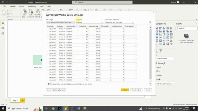
Task: Click the Load button
Action: 125,90
